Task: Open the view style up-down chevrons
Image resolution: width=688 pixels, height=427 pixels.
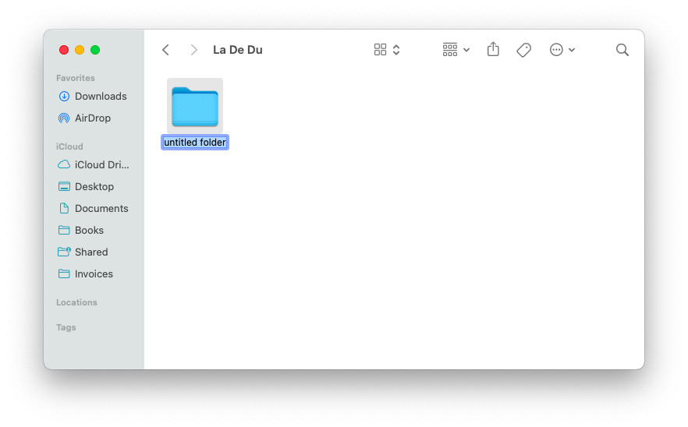Action: coord(396,50)
